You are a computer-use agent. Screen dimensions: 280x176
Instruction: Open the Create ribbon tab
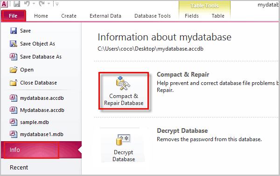[69, 16]
